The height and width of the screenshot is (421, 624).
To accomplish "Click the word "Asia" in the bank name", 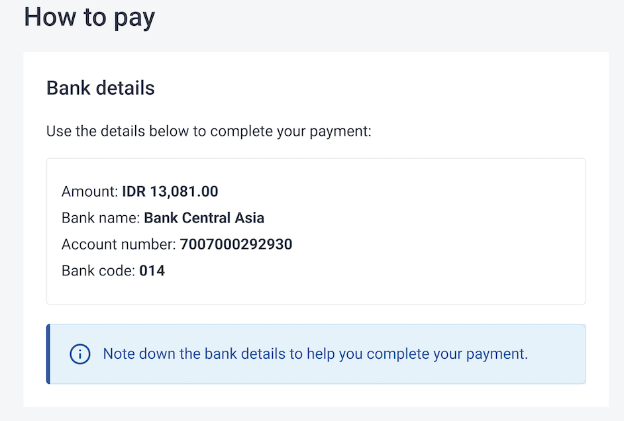I will click(250, 218).
